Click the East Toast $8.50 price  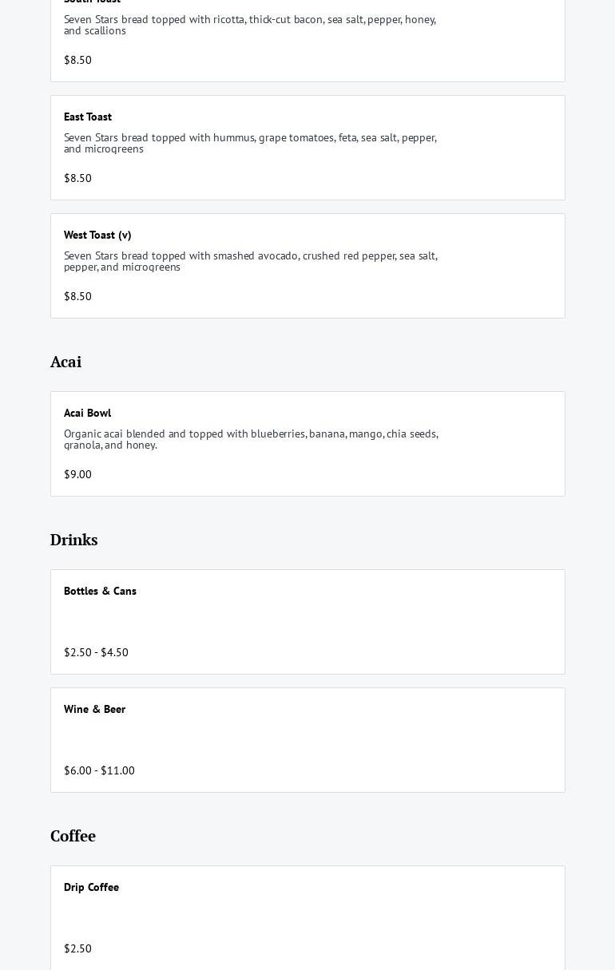77,178
